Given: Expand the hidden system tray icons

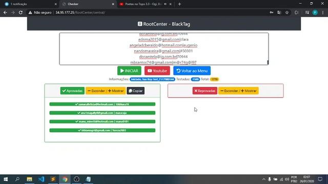Looking at the screenshot, I should 263,179.
